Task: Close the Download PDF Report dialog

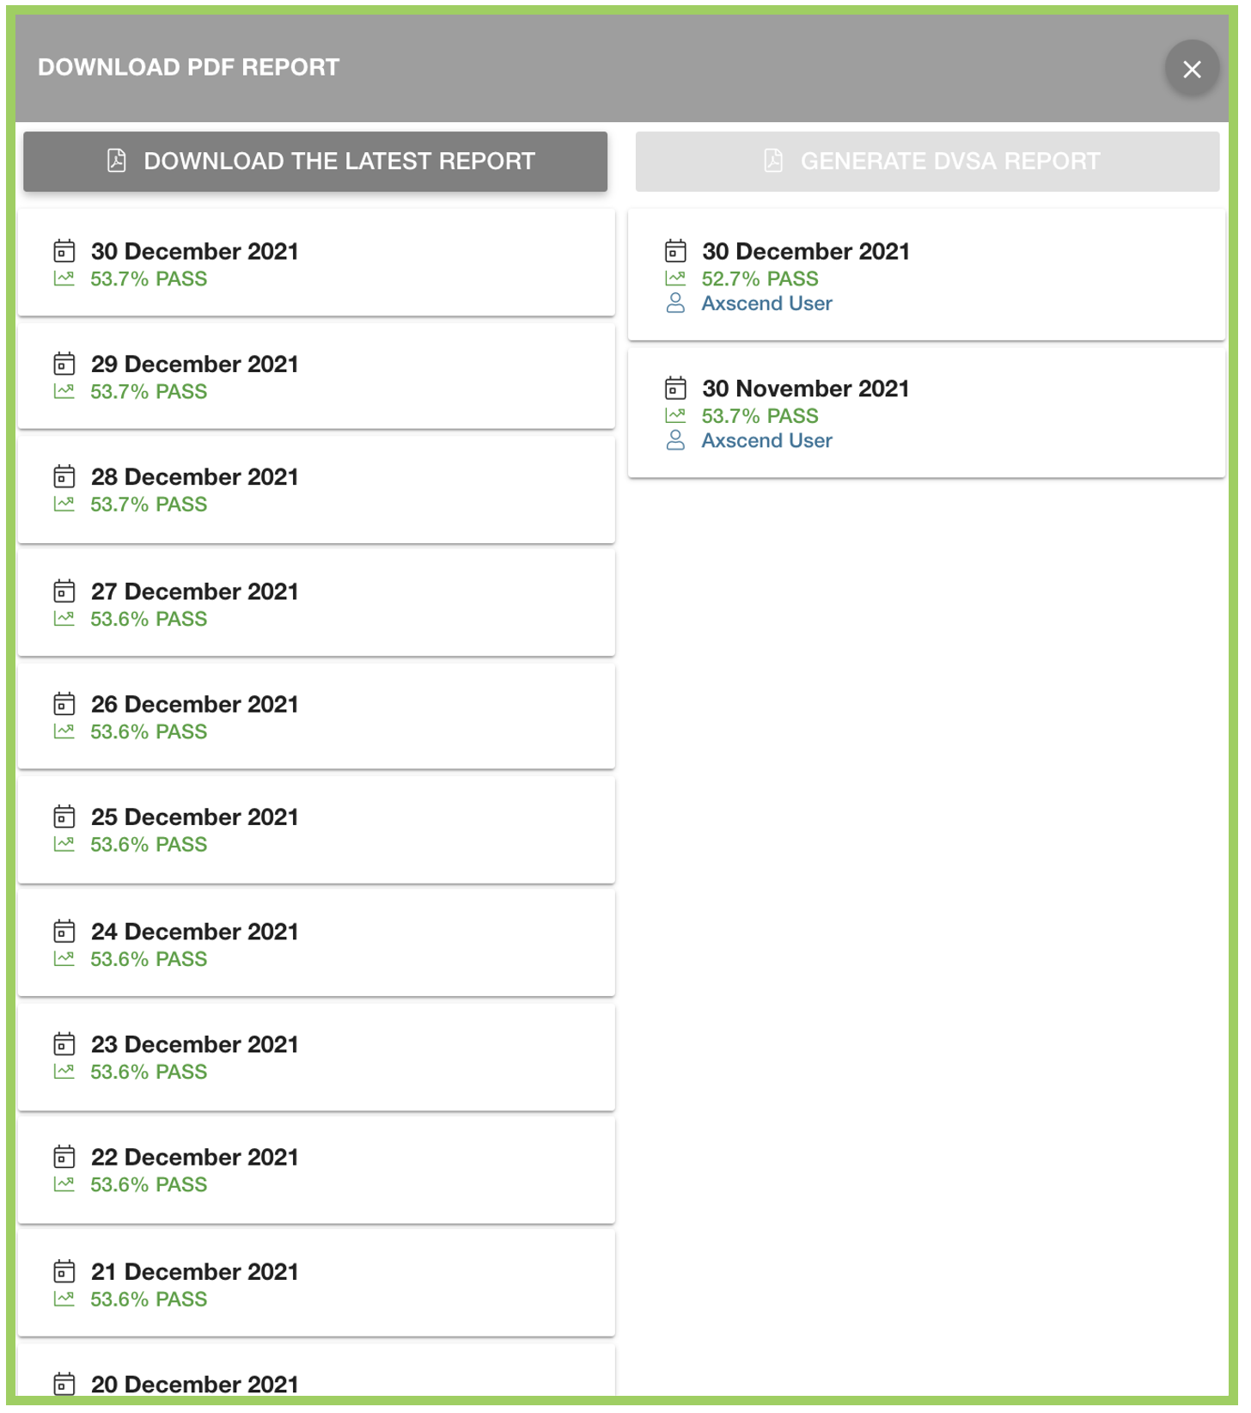Action: [1191, 69]
